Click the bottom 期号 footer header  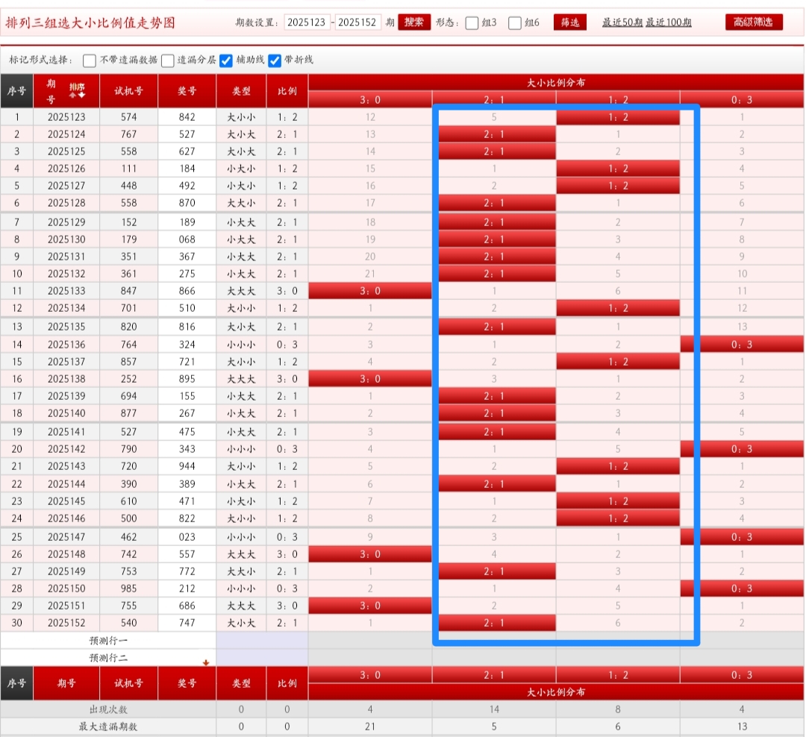(66, 683)
